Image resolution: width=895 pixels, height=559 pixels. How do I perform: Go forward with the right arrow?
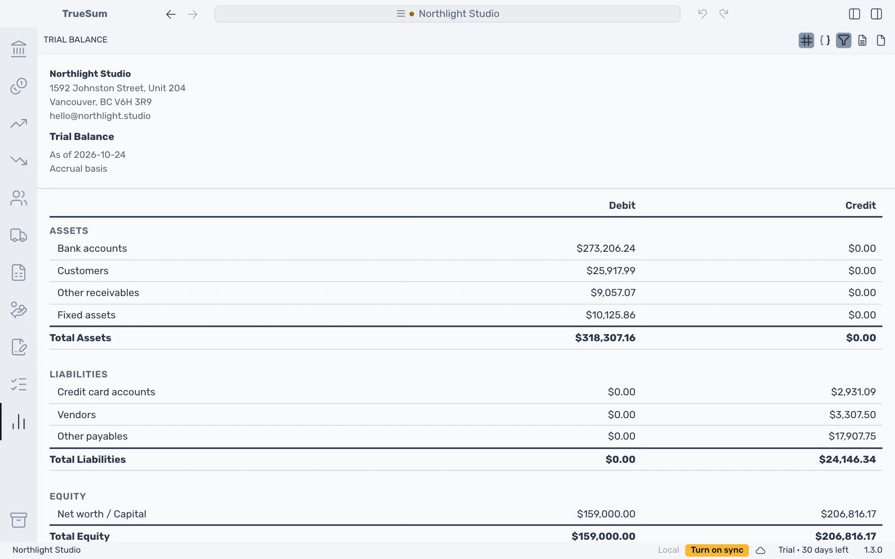click(x=193, y=14)
